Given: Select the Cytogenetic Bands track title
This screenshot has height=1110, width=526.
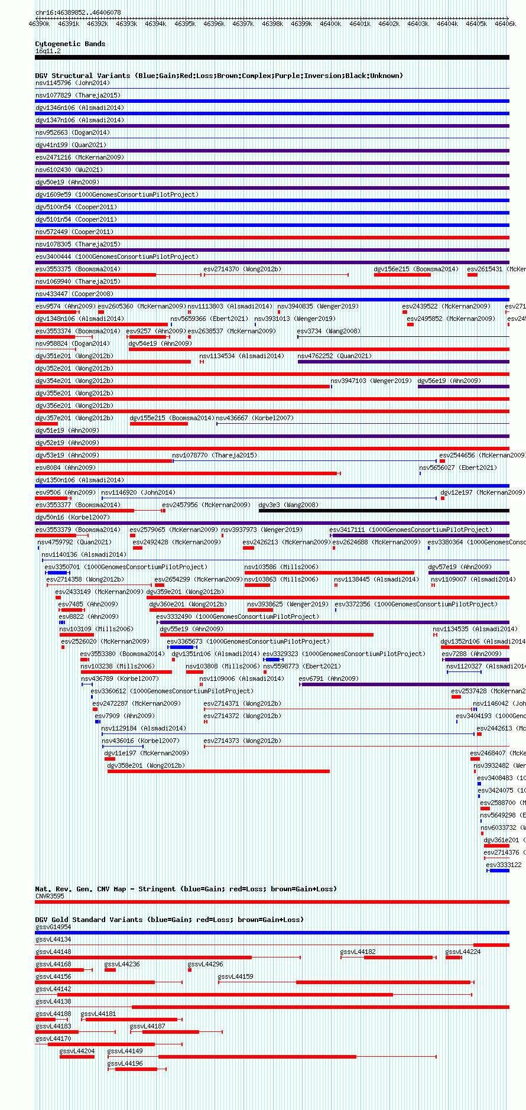Looking at the screenshot, I should point(70,44).
